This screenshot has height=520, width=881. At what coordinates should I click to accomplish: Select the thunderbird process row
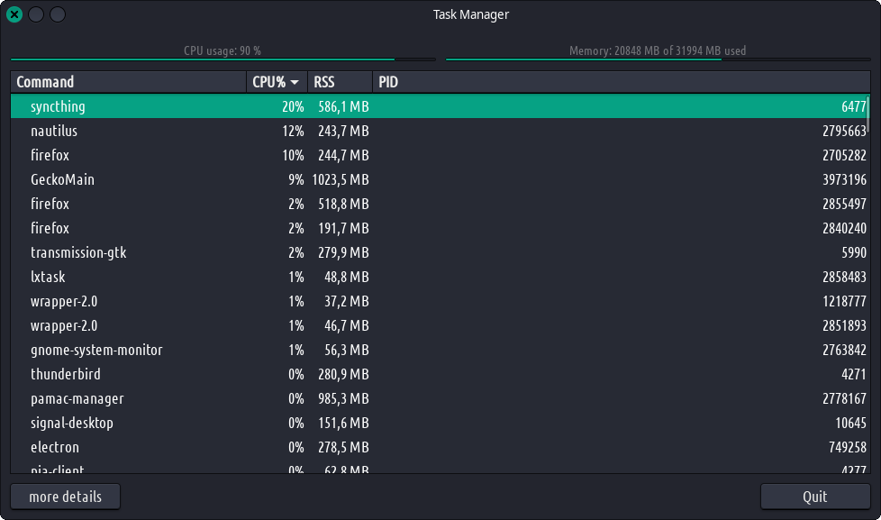click(66, 374)
